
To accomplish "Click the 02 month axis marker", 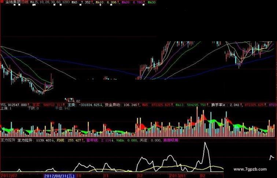I will [203, 176].
